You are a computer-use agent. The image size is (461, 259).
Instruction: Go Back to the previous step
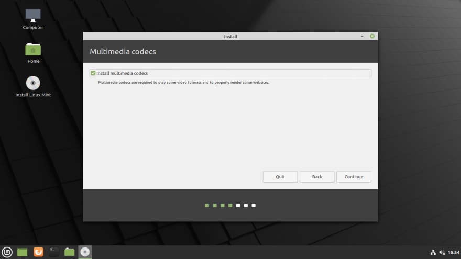(317, 177)
